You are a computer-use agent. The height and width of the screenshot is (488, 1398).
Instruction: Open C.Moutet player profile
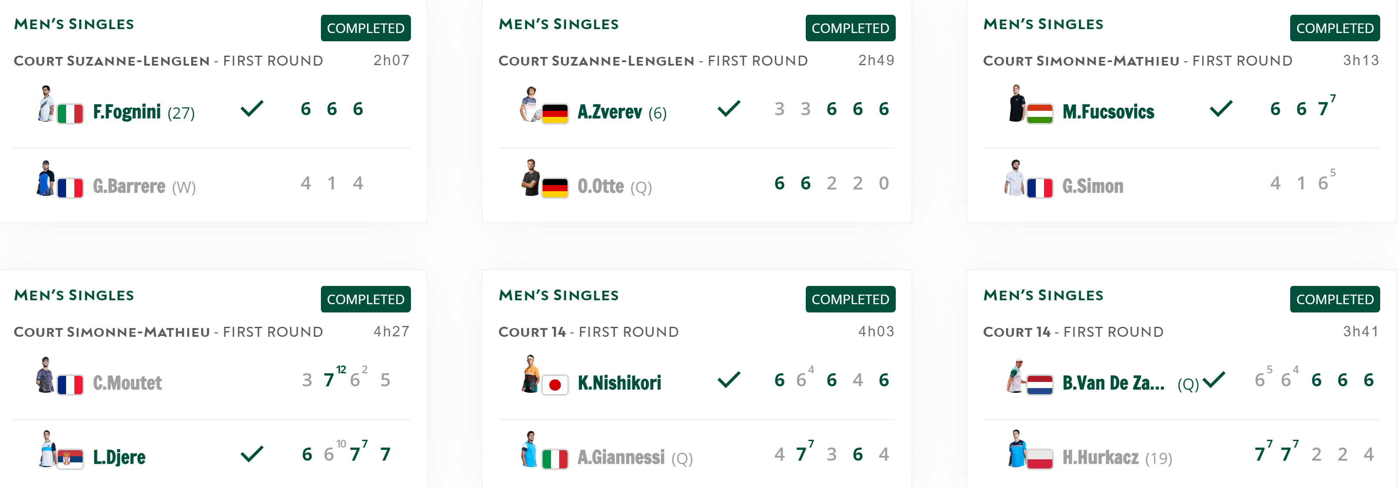[x=127, y=383]
